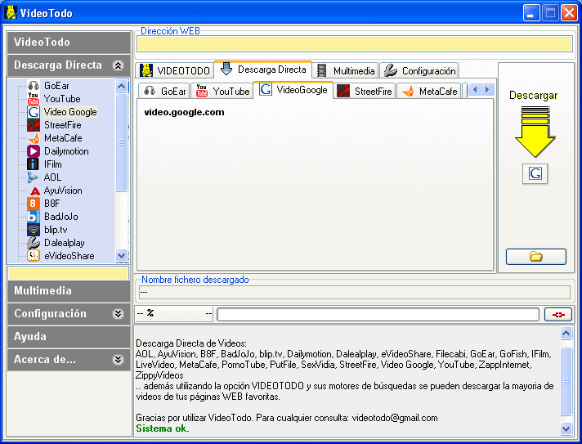The width and height of the screenshot is (582, 444).
Task: Click the green Sistema ok. status text
Action: (x=163, y=428)
